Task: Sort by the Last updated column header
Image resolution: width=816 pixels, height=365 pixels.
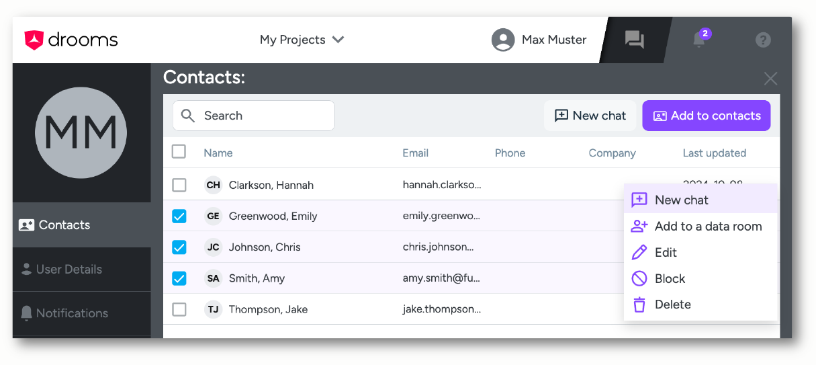Action: point(715,153)
